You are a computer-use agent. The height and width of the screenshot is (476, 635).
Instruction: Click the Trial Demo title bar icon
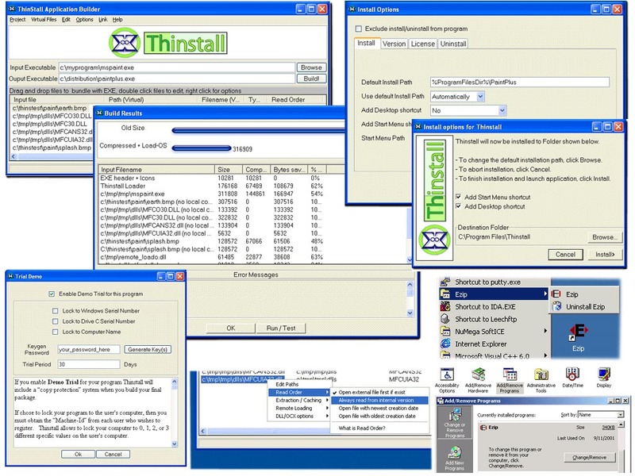(x=10, y=276)
